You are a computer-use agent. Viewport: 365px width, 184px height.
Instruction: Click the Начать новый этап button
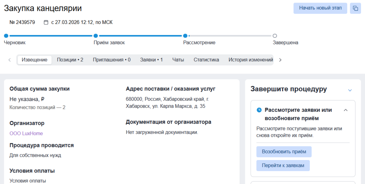[x=320, y=8]
